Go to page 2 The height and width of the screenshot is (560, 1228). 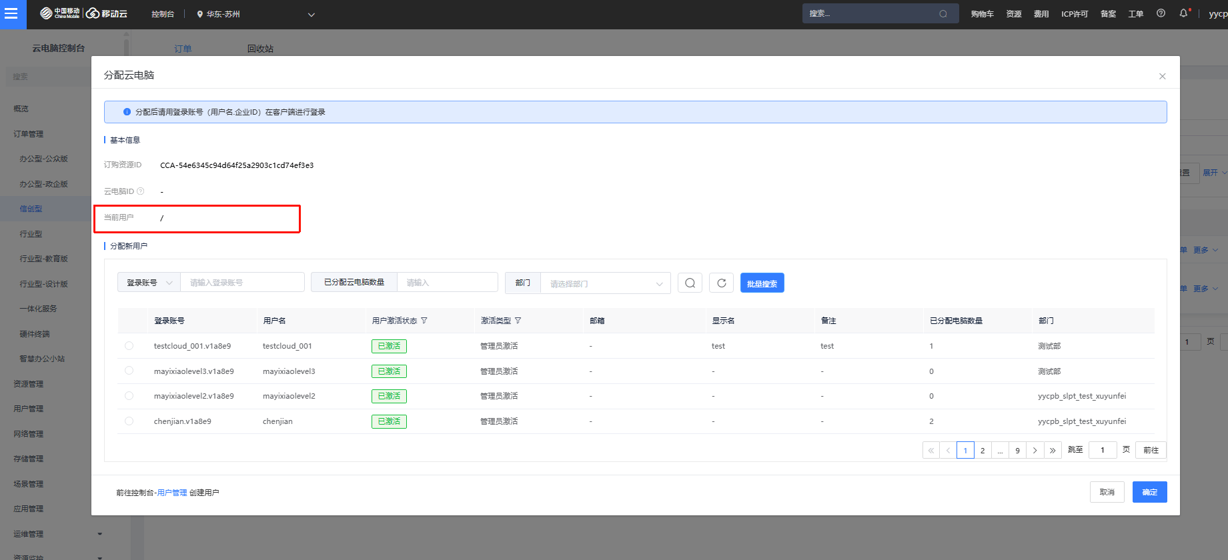pyautogui.click(x=983, y=450)
